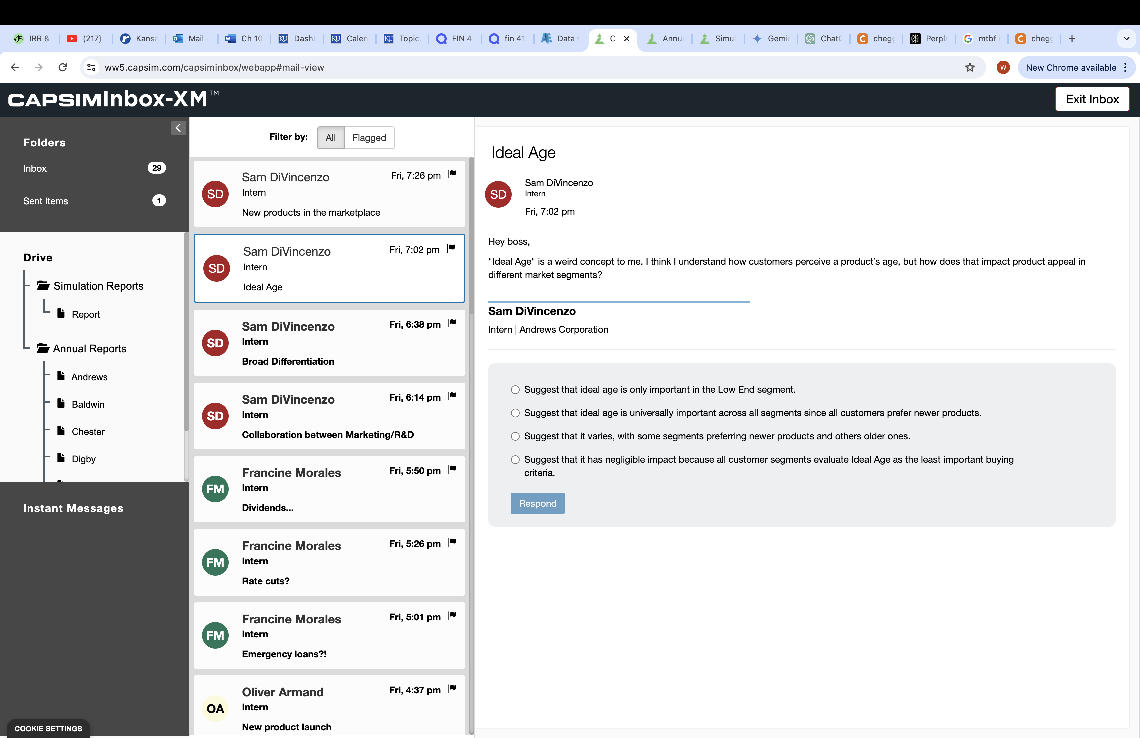Collapse the folders sidebar with the chevron
Viewport: 1140px width, 738px height.
[178, 128]
